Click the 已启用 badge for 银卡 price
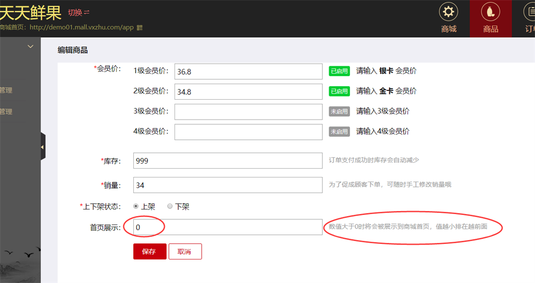Image resolution: width=535 pixels, height=283 pixels. pos(339,71)
